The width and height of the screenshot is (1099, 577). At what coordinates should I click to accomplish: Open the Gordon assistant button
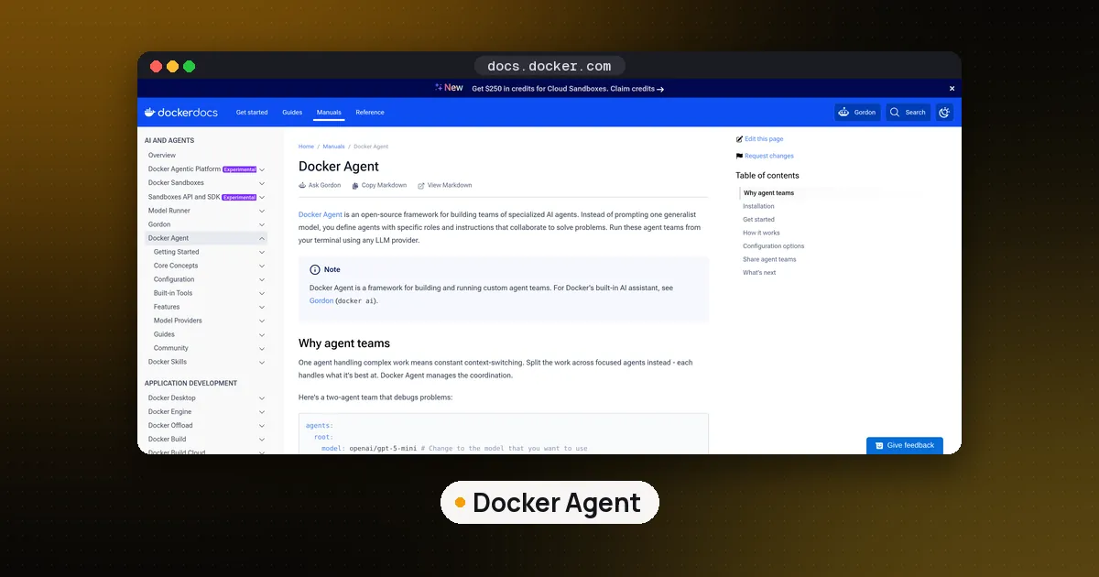(x=857, y=113)
